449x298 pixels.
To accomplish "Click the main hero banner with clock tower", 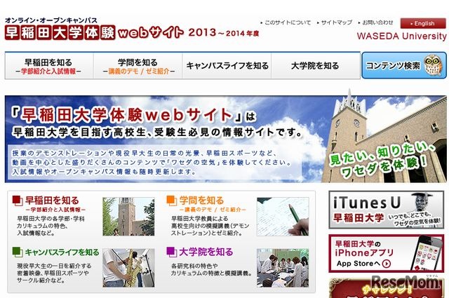I will [226, 139].
